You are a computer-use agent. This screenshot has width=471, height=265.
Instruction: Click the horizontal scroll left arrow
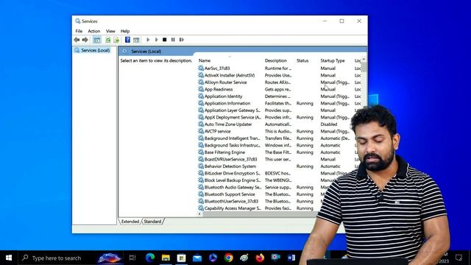pyautogui.click(x=199, y=214)
